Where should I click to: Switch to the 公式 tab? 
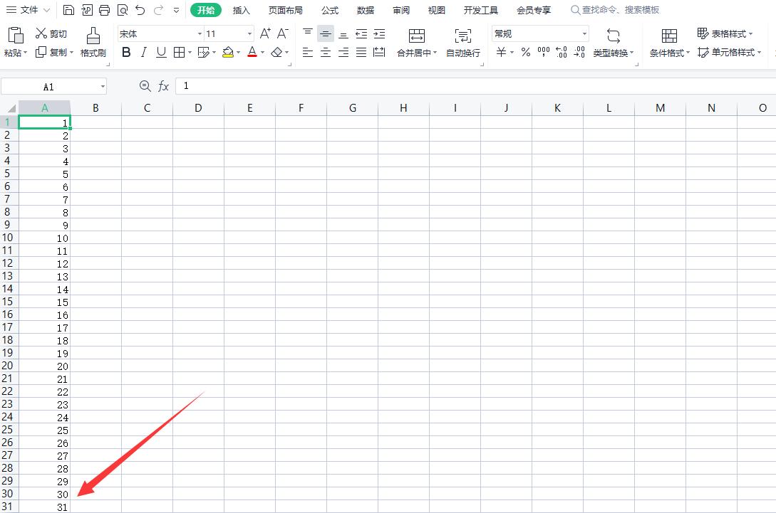point(330,10)
